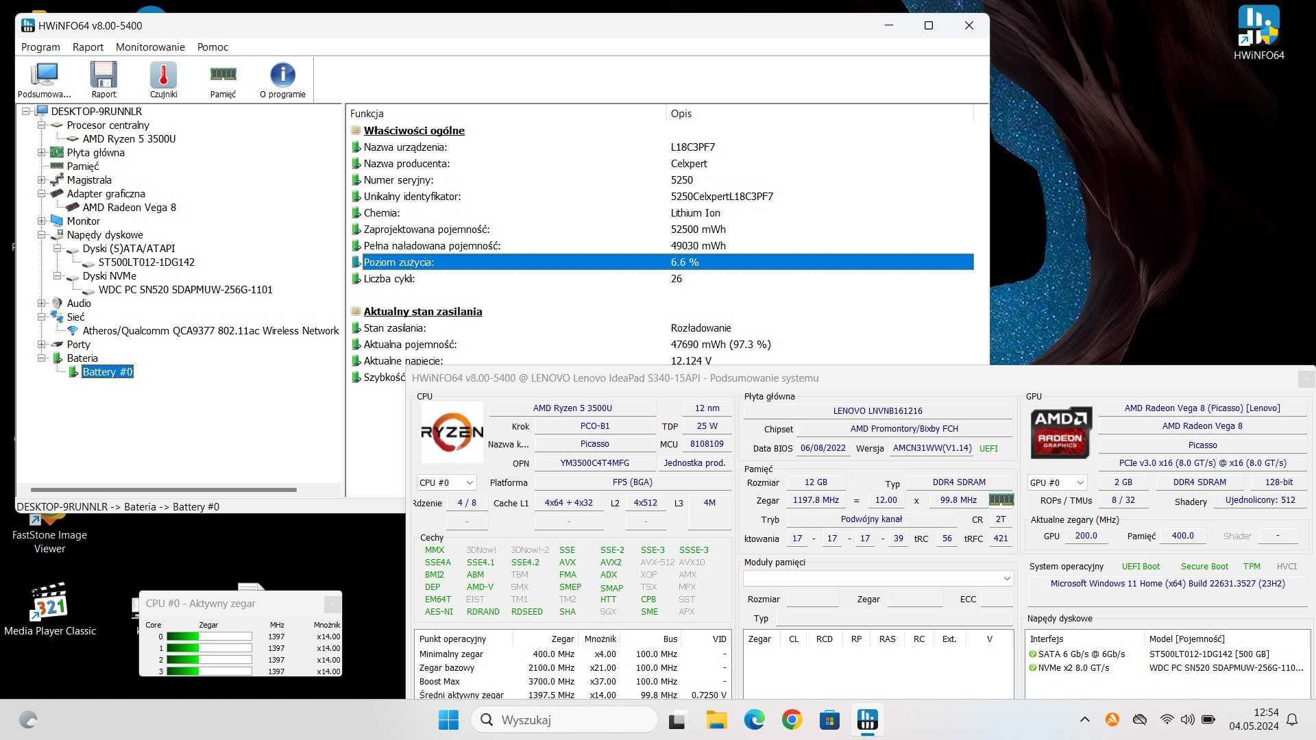1316x740 pixels.
Task: Select the Liczba cykli row
Action: 662,278
